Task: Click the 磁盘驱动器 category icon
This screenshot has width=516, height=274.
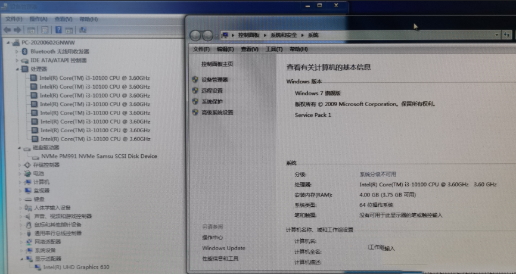Action: [x=27, y=148]
